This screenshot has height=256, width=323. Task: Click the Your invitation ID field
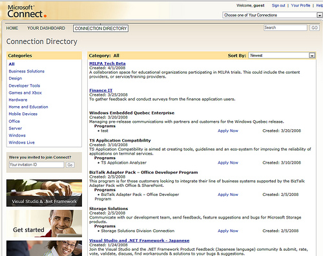pyautogui.click(x=36, y=165)
